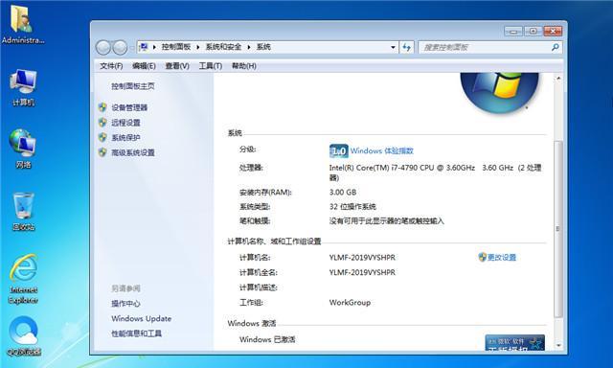Open the 帮助(H) menu
This screenshot has height=368, width=613.
(243, 66)
